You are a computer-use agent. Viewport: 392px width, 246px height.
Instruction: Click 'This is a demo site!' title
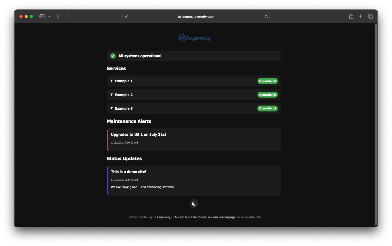point(129,172)
